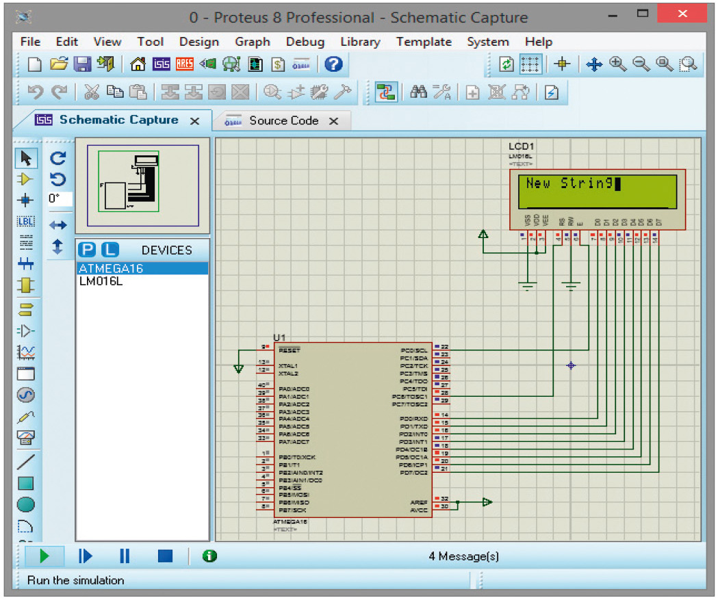Click the schematic overview thumbnail
This screenshot has height=600, width=718.
point(143,185)
